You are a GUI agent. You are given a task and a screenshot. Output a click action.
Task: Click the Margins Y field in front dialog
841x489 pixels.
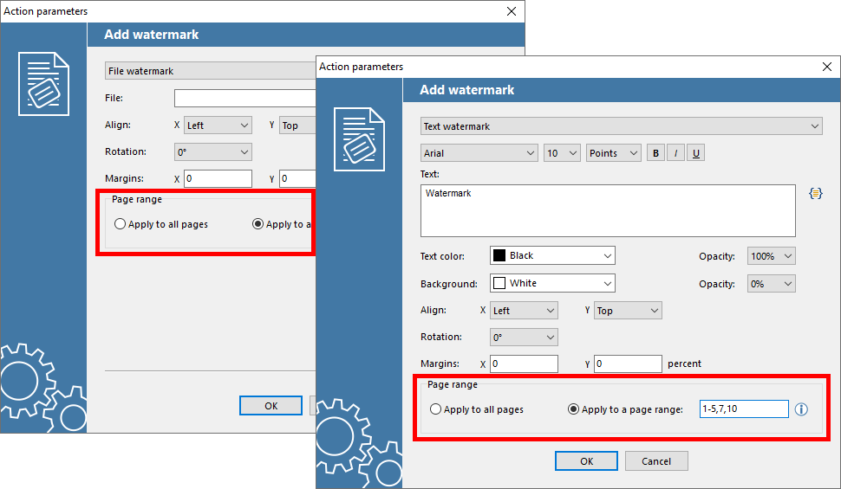(x=628, y=364)
